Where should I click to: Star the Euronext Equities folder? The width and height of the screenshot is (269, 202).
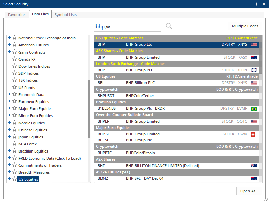(15, 101)
